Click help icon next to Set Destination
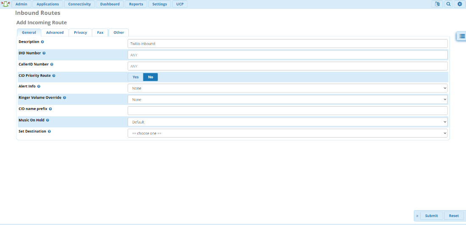466x225 pixels. [x=50, y=132]
